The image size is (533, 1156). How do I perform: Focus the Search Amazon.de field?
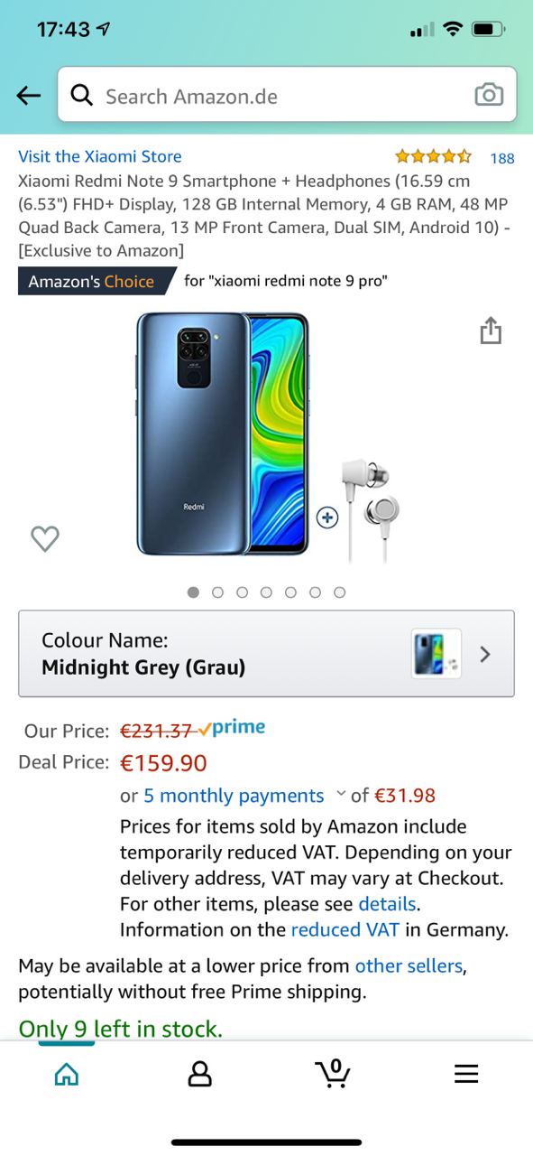pyautogui.click(x=287, y=95)
